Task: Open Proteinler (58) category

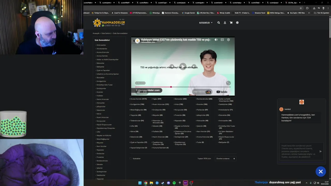Action: click(179, 115)
